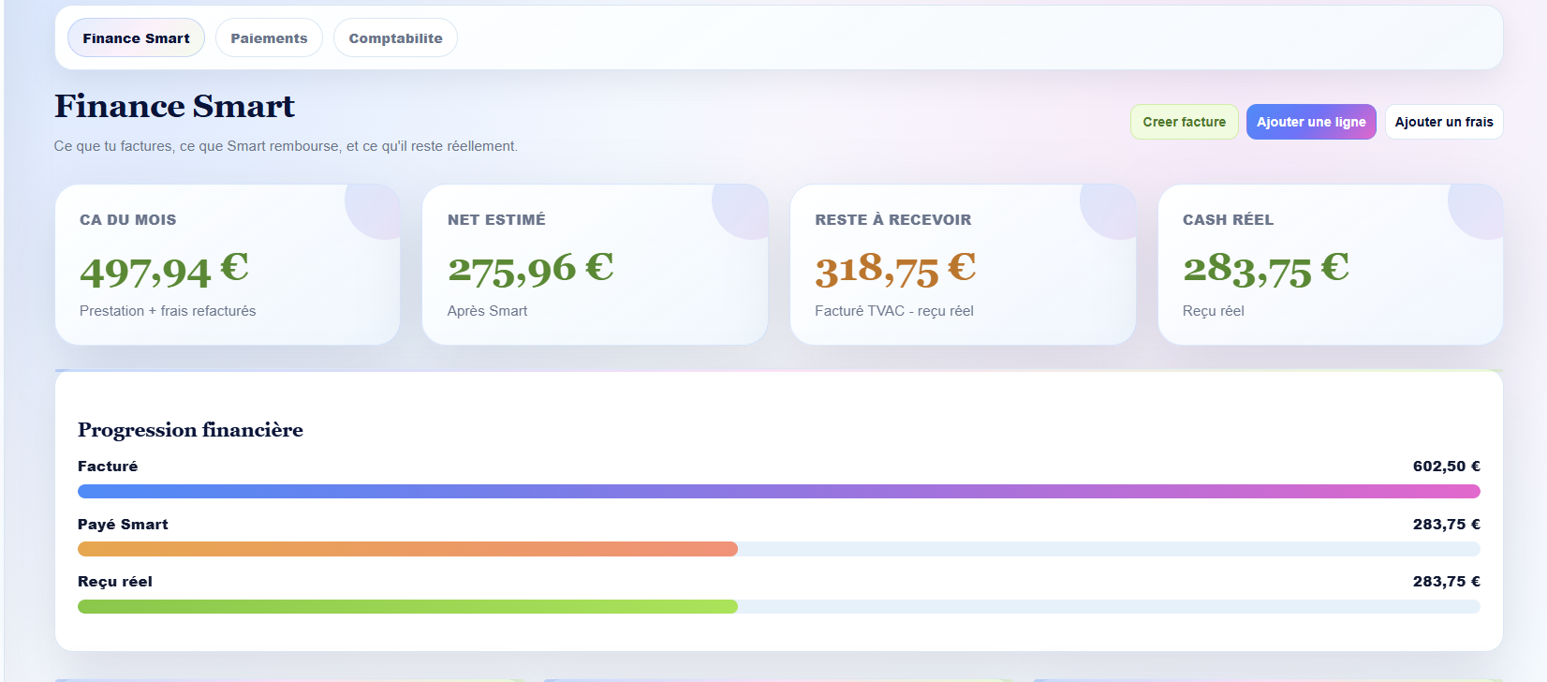Click the Facturé progress bar
This screenshot has width=1547, height=682.
click(779, 492)
